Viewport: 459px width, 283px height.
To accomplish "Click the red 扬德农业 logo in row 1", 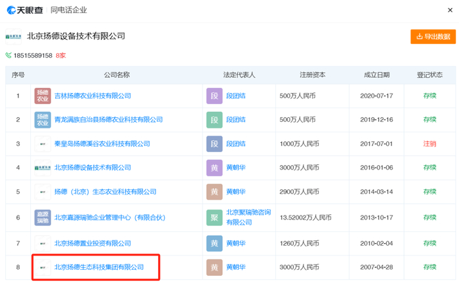I will point(43,96).
